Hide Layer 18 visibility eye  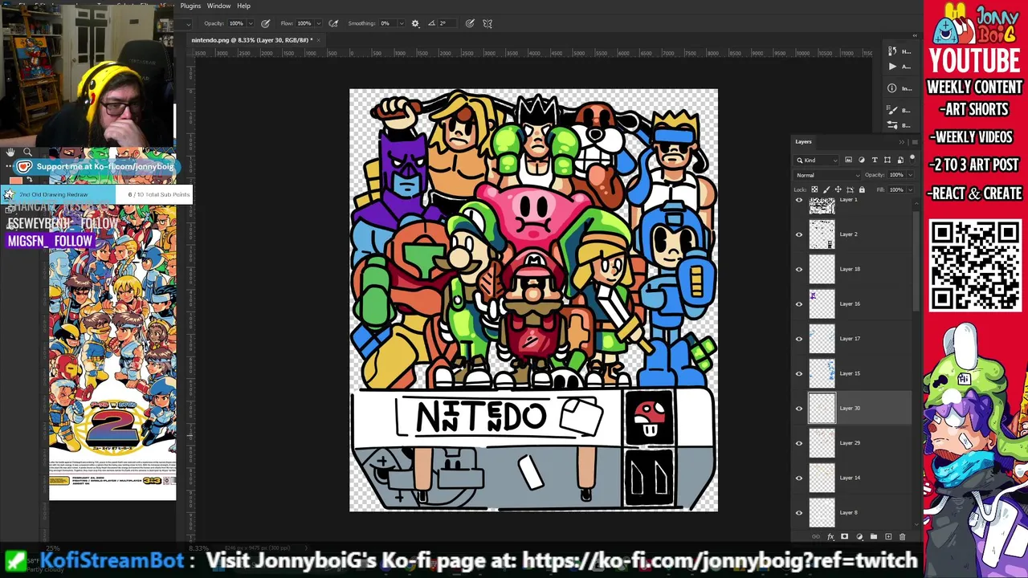pos(799,269)
